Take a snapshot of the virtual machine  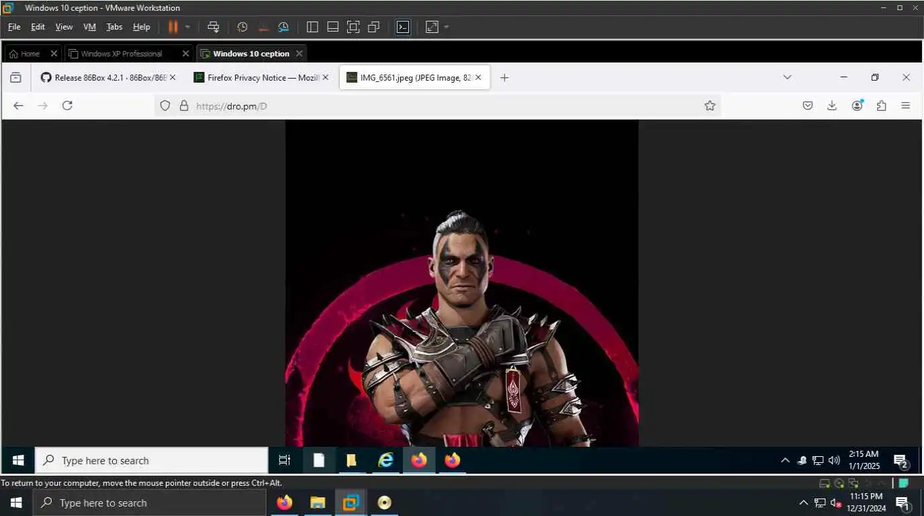[242, 27]
